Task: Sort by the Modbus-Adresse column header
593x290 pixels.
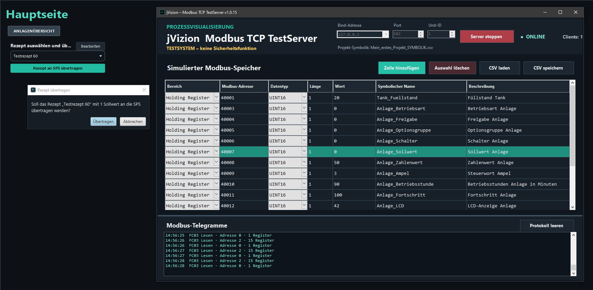Action: point(244,86)
